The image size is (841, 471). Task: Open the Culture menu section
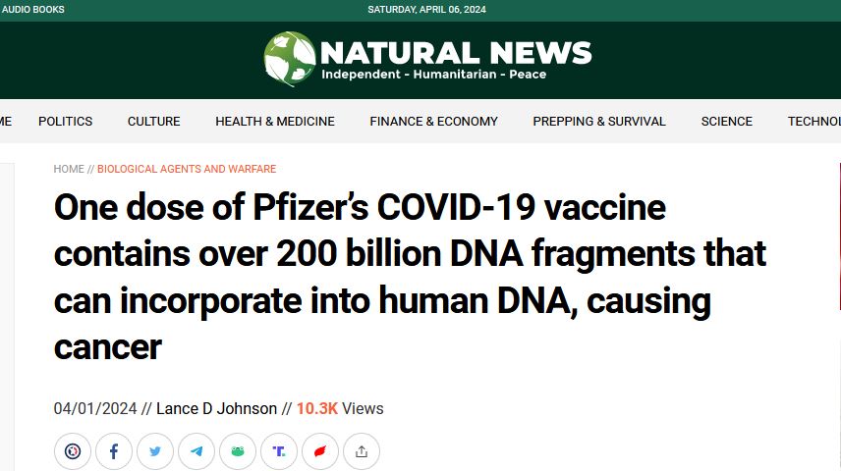[x=154, y=122]
